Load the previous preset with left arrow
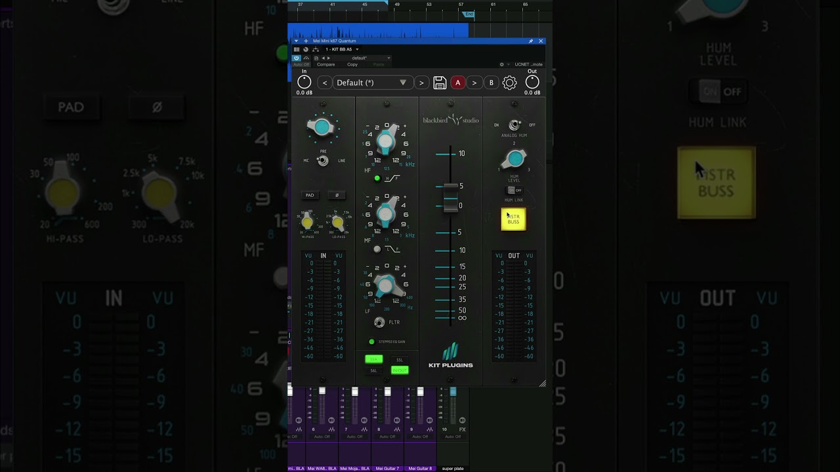 (324, 83)
